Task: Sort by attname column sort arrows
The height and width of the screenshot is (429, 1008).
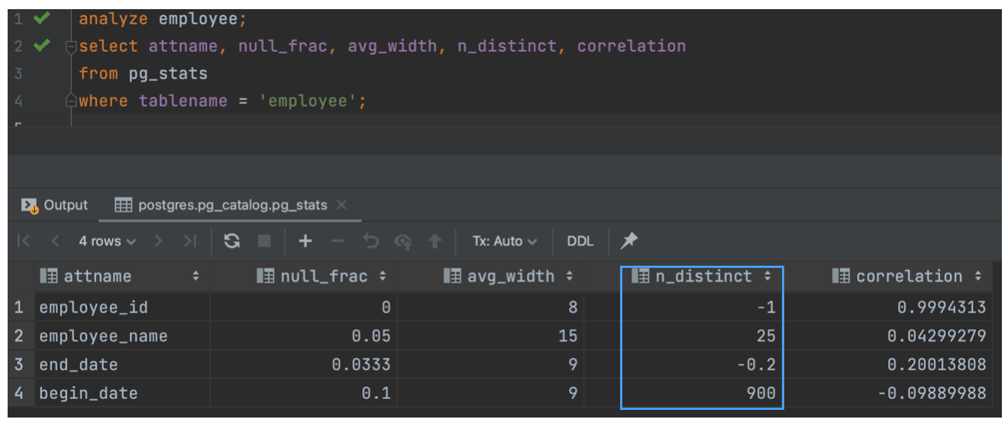Action: click(196, 276)
